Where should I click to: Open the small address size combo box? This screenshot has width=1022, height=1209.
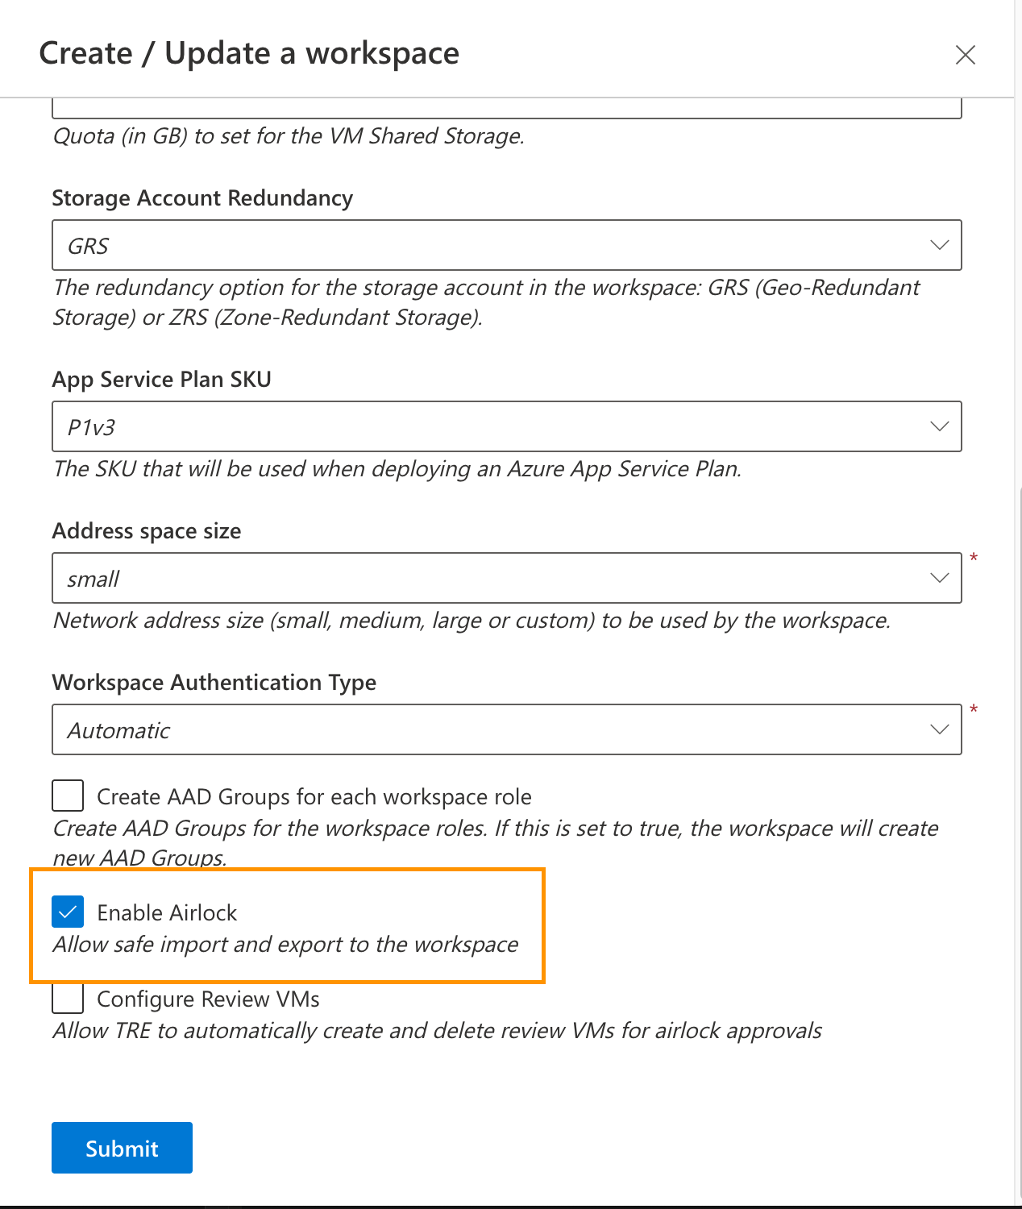[x=484, y=578]
